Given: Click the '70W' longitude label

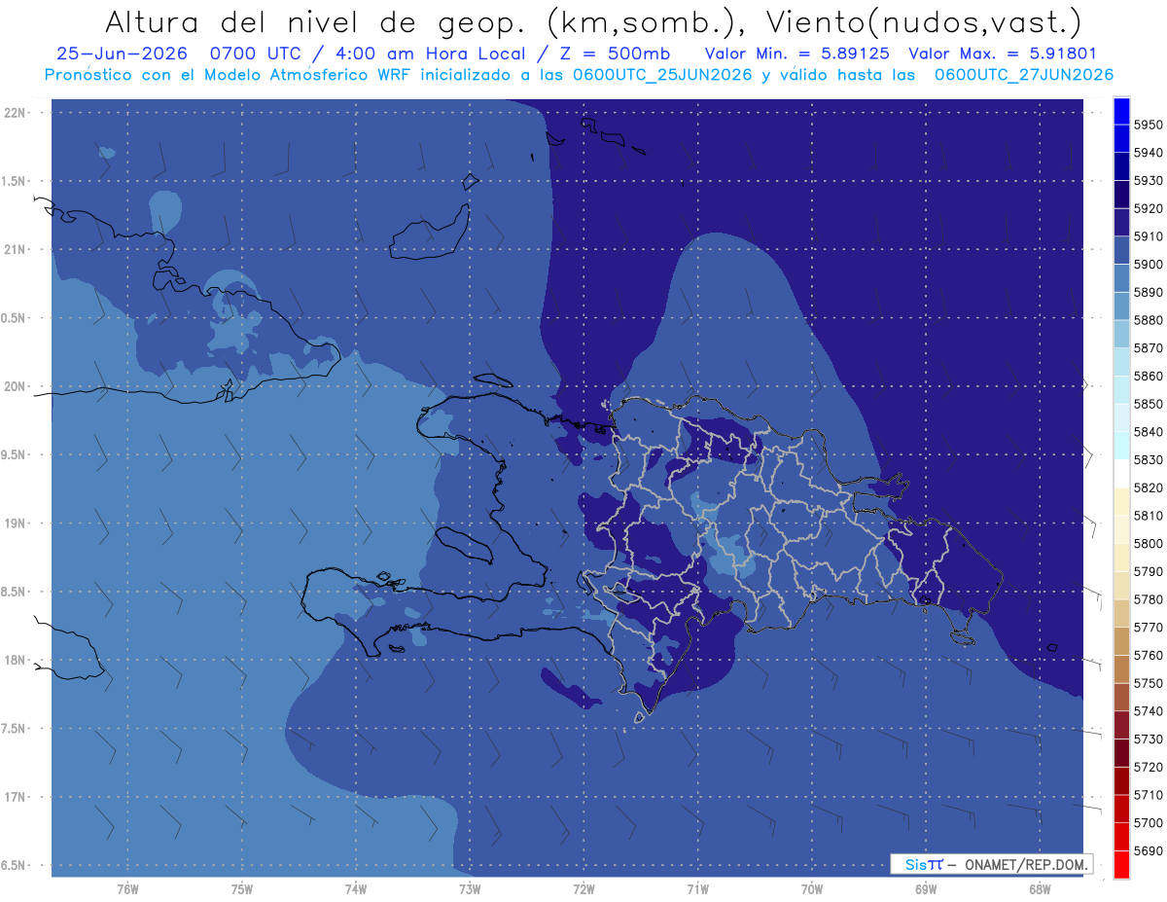Looking at the screenshot, I should point(812,888).
